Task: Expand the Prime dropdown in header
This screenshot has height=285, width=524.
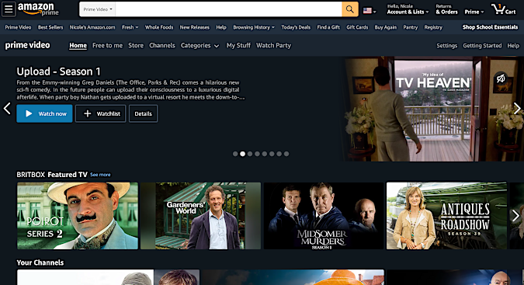Action: point(474,12)
